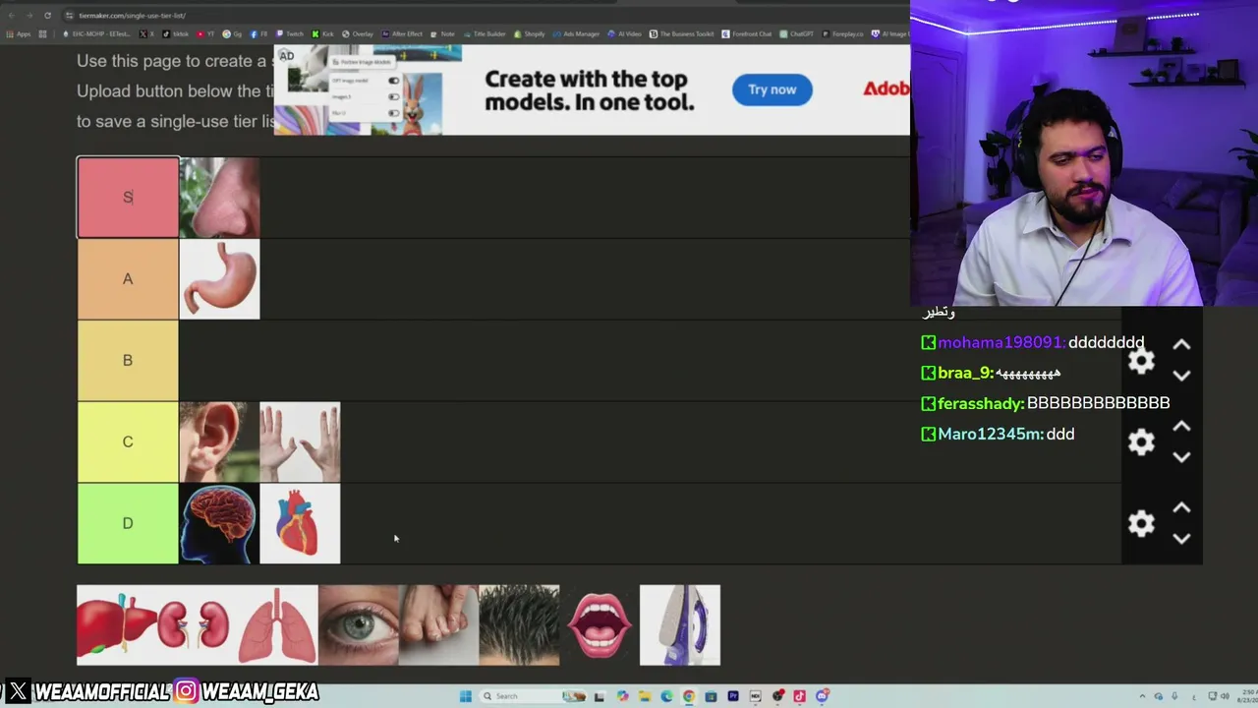
Task: Open the After Effect bookmark
Action: (401, 34)
